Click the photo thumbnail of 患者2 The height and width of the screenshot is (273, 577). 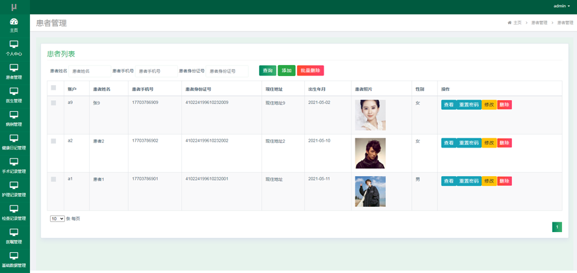click(x=370, y=153)
